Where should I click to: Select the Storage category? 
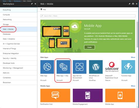(x=19, y=24)
